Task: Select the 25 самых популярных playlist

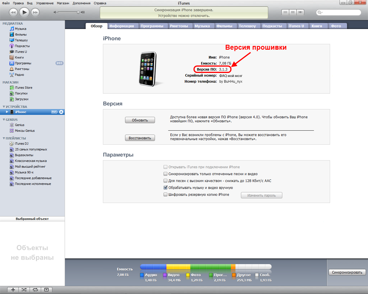Action: (x=31, y=149)
